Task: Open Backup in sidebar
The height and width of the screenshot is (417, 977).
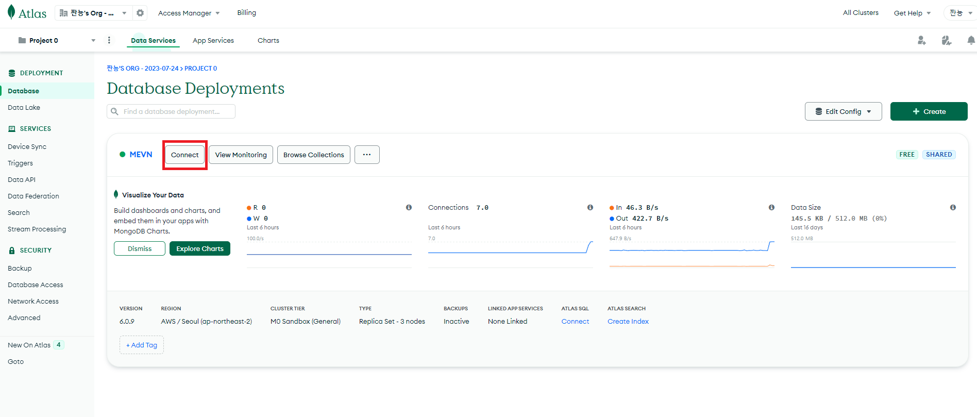Action: click(20, 268)
